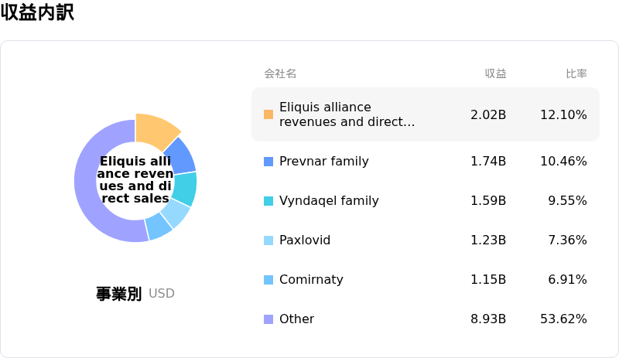Click the 事業別 chart label

tap(118, 294)
